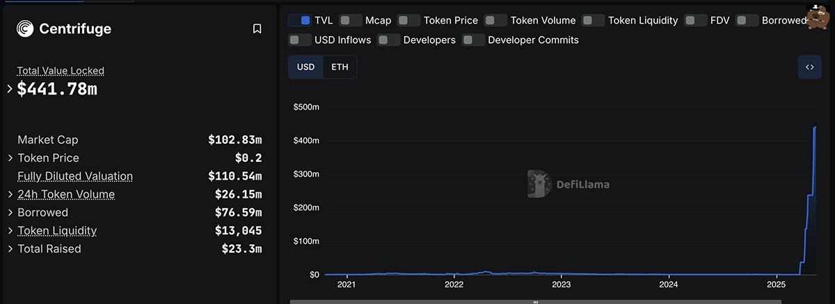Click the $441.78m TVL value
This screenshot has width=835, height=304.
click(x=57, y=89)
